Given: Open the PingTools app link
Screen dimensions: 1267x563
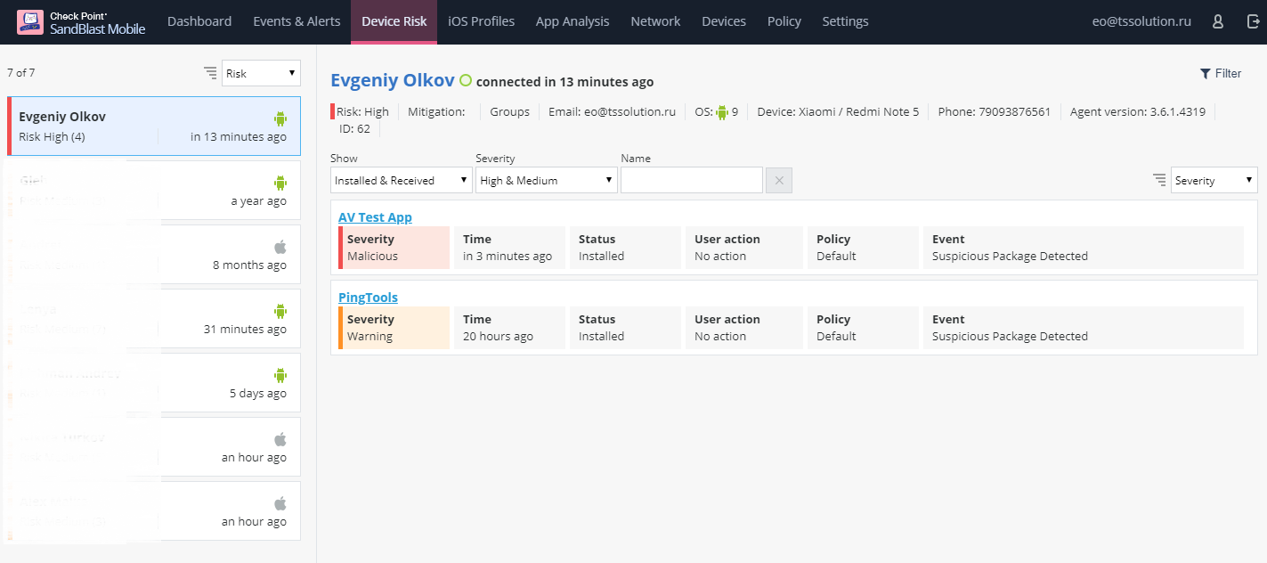Looking at the screenshot, I should pyautogui.click(x=368, y=298).
